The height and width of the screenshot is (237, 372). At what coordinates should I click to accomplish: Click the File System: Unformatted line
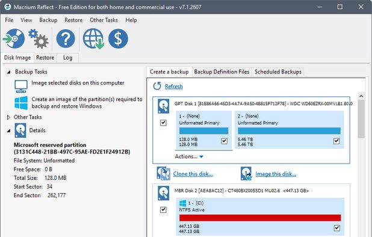click(x=44, y=161)
